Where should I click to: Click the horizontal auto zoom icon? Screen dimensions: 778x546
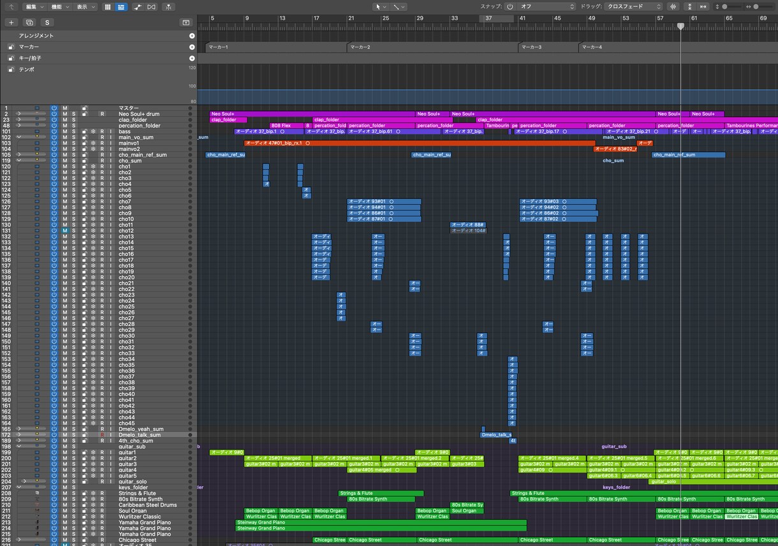(703, 6)
